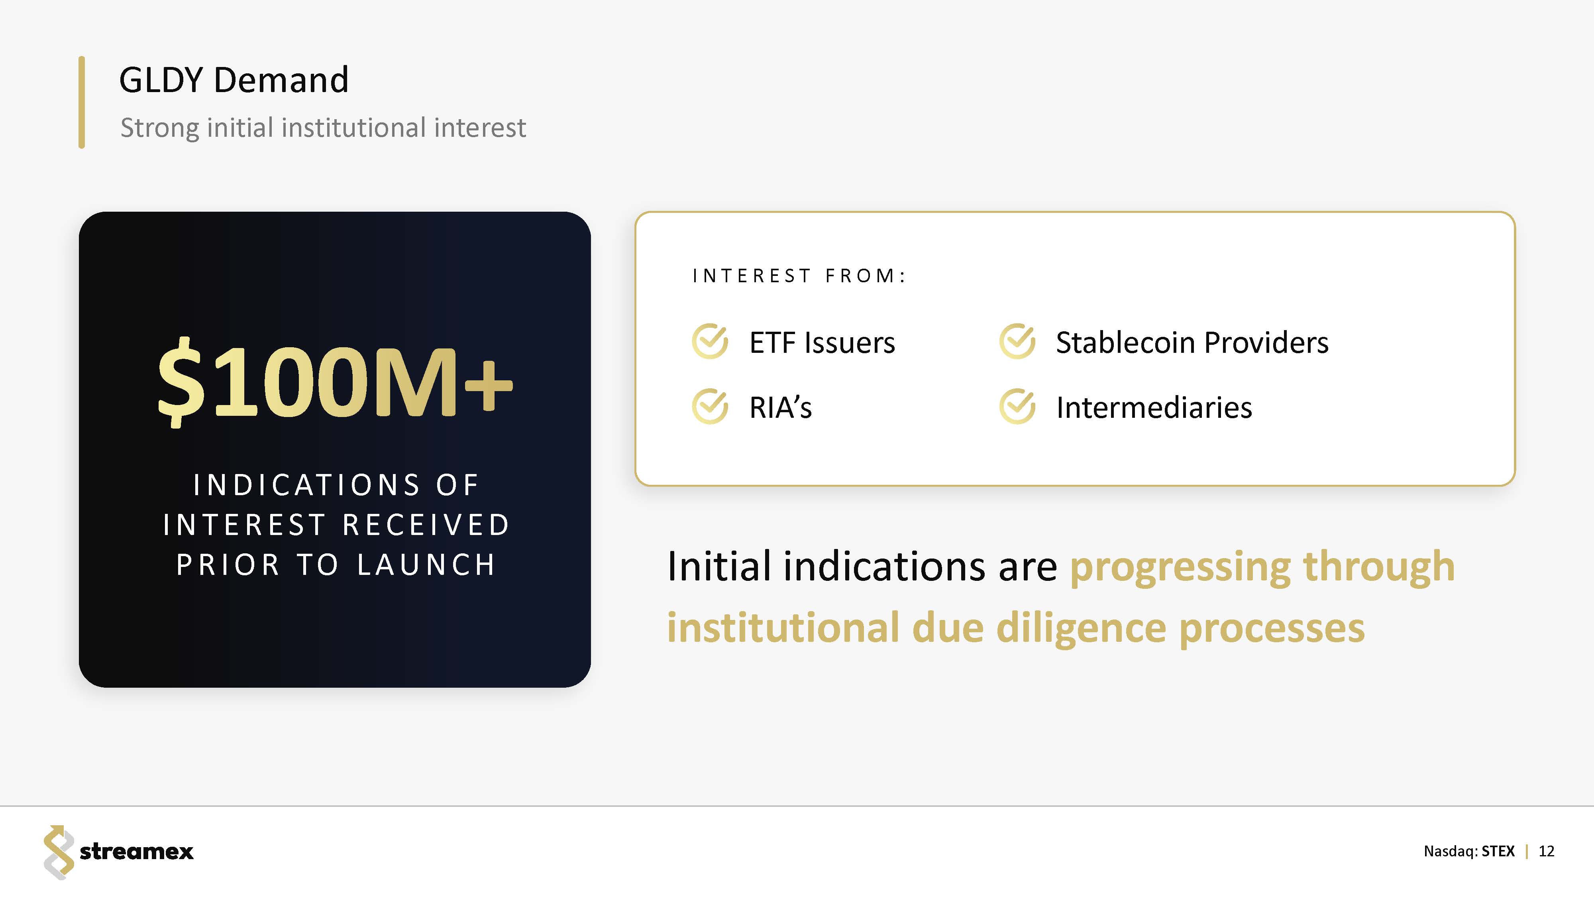Select the Stablecoin Providers checkmark icon
This screenshot has height=897, width=1594.
coord(1017,341)
